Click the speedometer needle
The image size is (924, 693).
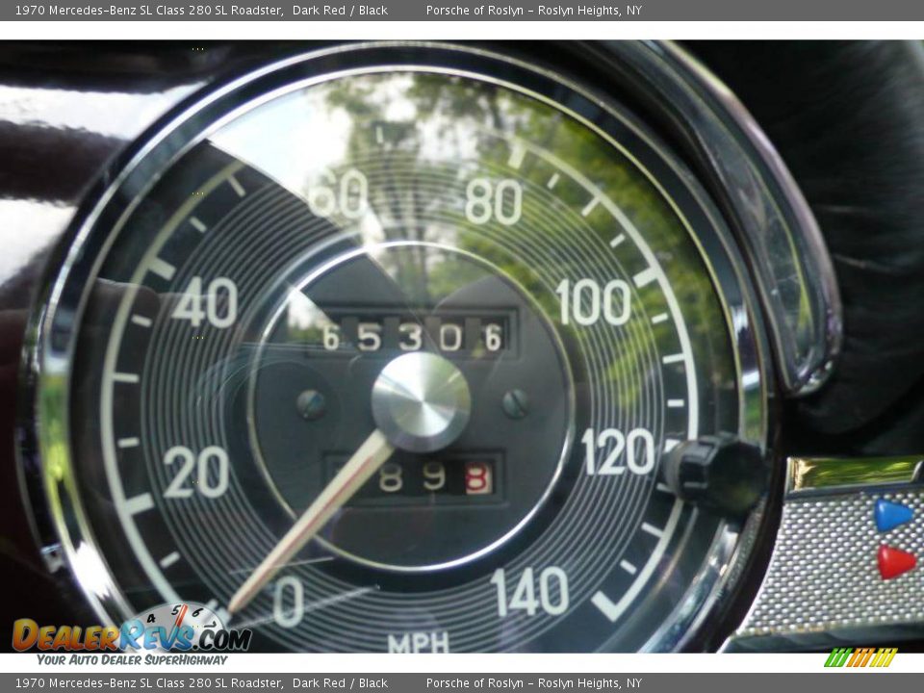pyautogui.click(x=312, y=522)
